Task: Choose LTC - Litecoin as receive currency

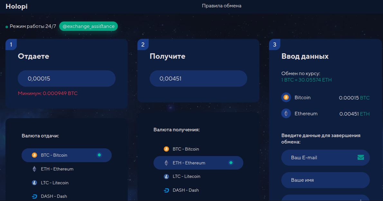Action: pyautogui.click(x=186, y=176)
